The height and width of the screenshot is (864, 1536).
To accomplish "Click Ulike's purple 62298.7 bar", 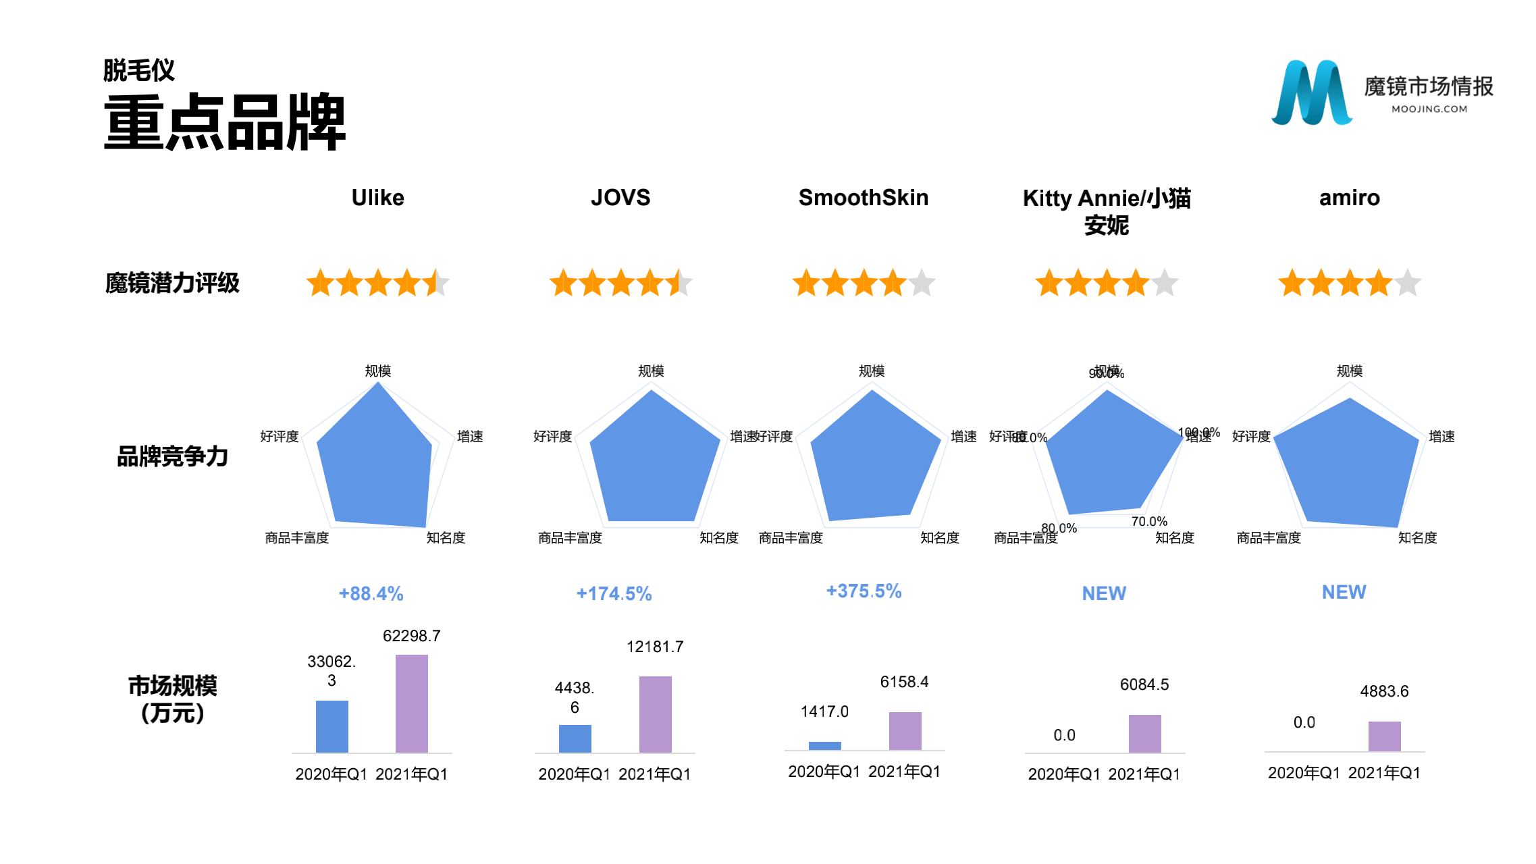I will tap(411, 703).
